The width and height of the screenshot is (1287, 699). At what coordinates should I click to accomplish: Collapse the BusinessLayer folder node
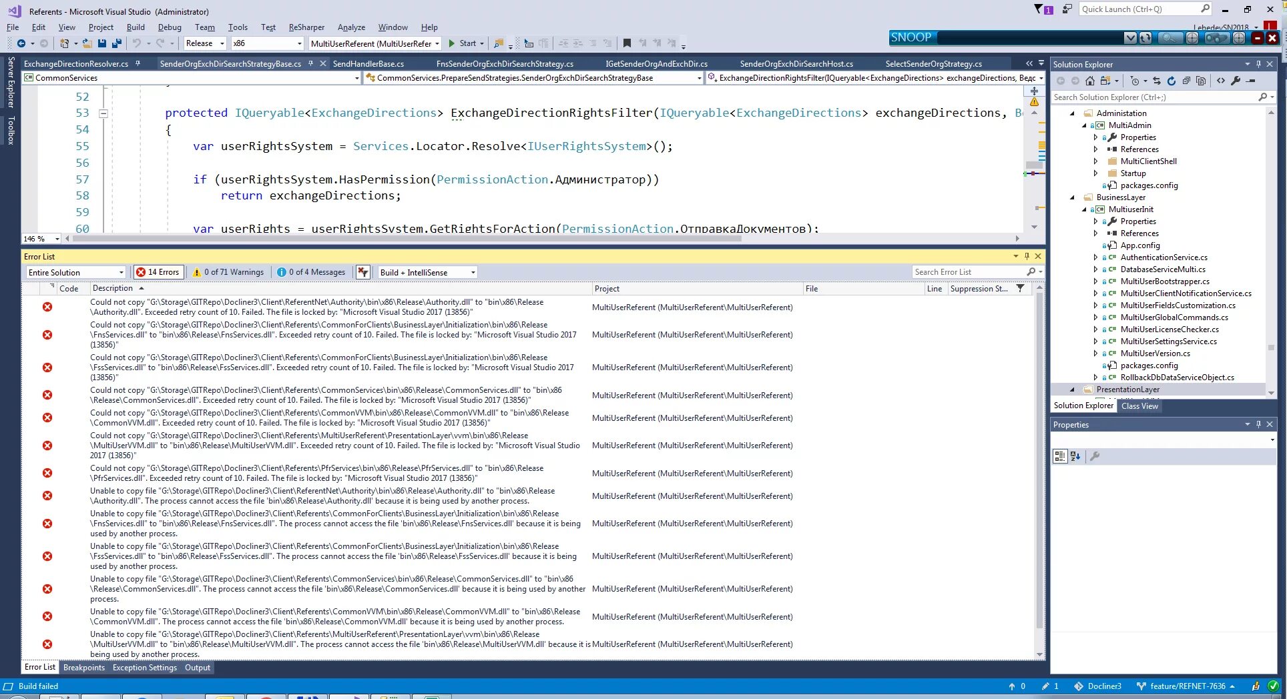click(1073, 197)
